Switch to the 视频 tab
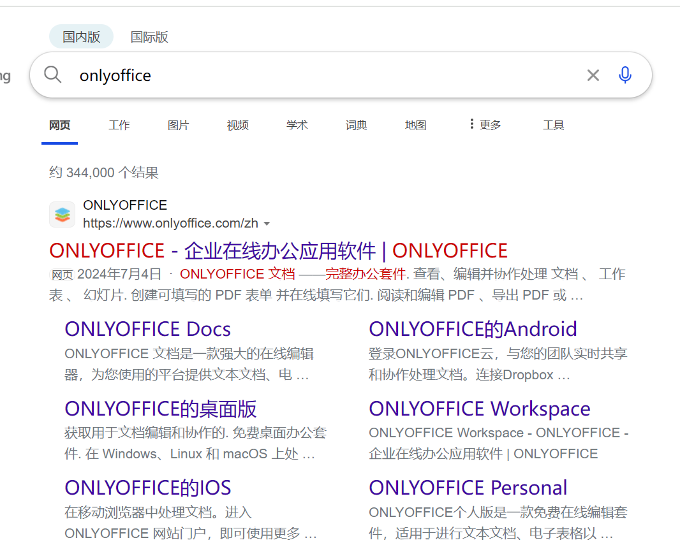Screen dimensions: 680x552 pyautogui.click(x=237, y=125)
